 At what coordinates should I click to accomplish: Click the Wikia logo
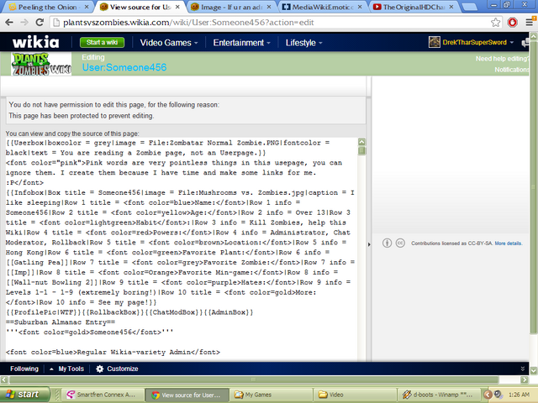click(x=35, y=43)
